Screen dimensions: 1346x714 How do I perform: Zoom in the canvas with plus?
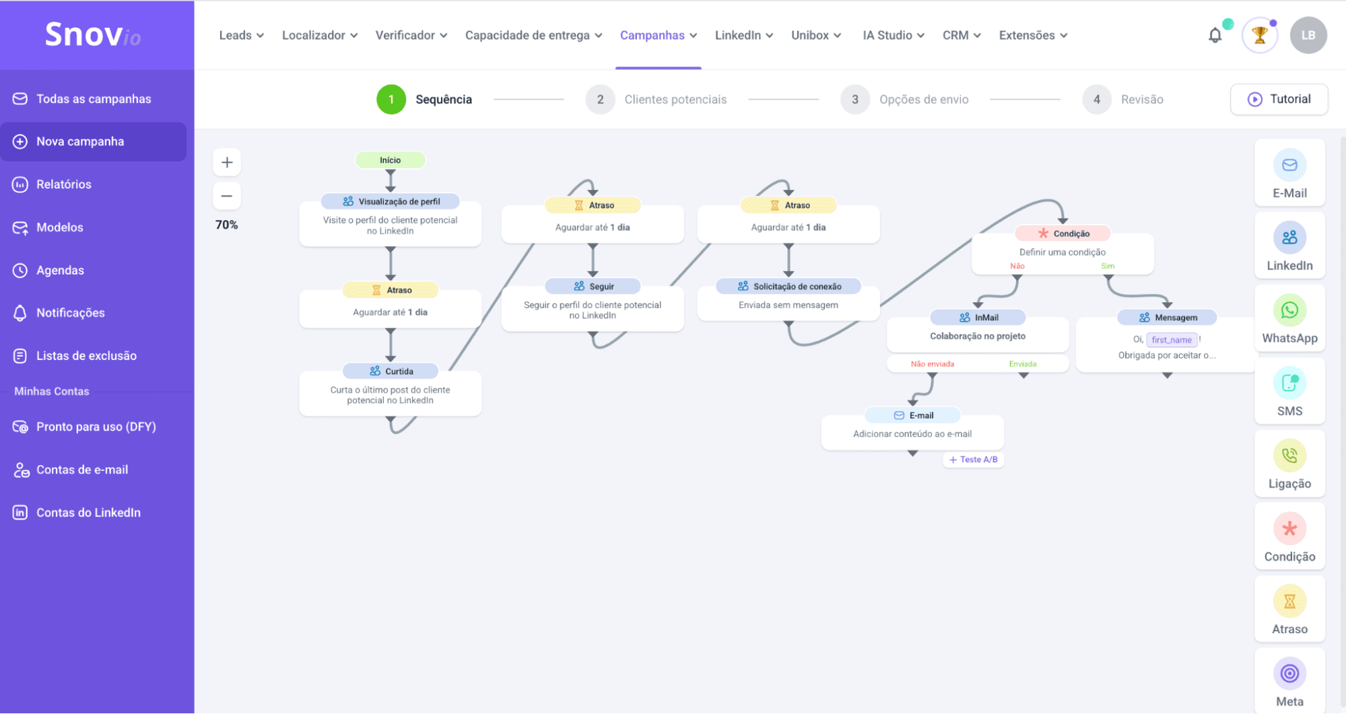pos(227,162)
